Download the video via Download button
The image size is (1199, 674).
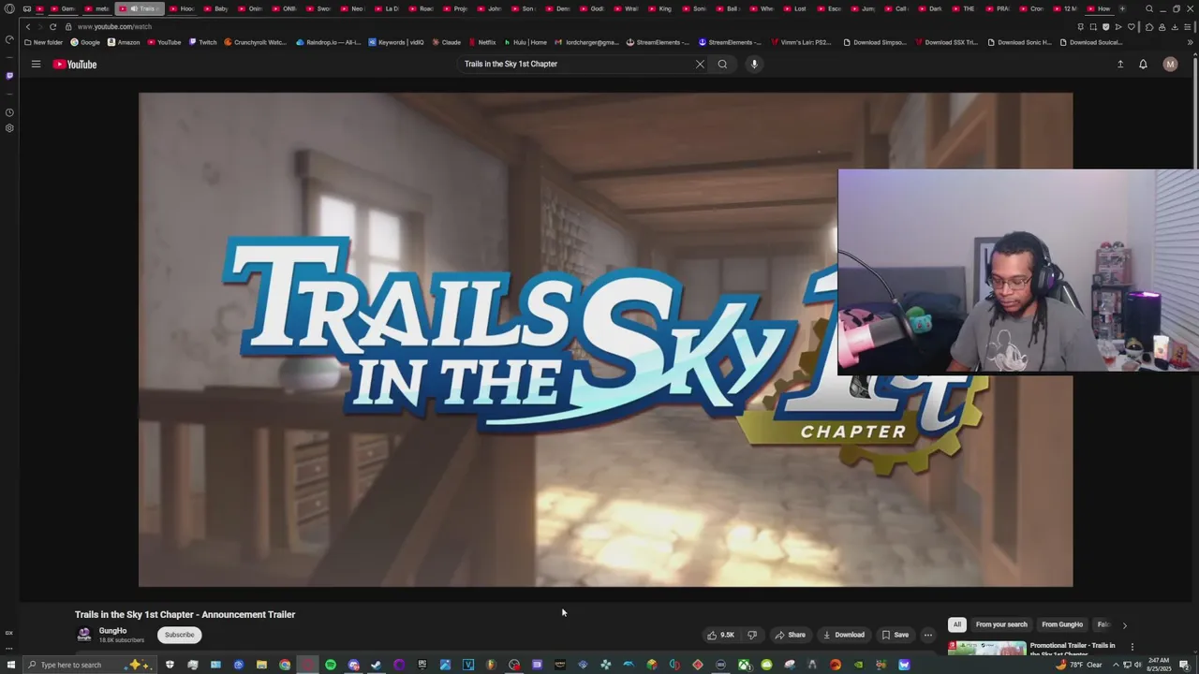click(844, 635)
